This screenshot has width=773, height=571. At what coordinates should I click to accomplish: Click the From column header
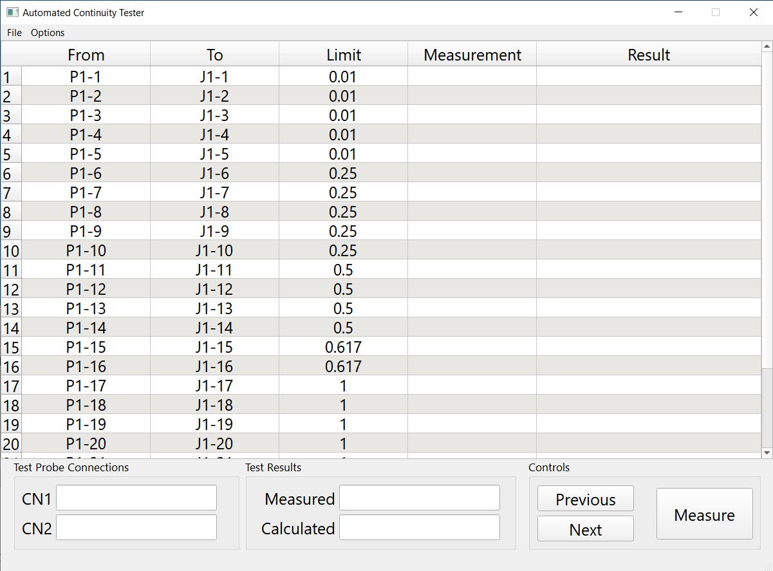(x=86, y=55)
